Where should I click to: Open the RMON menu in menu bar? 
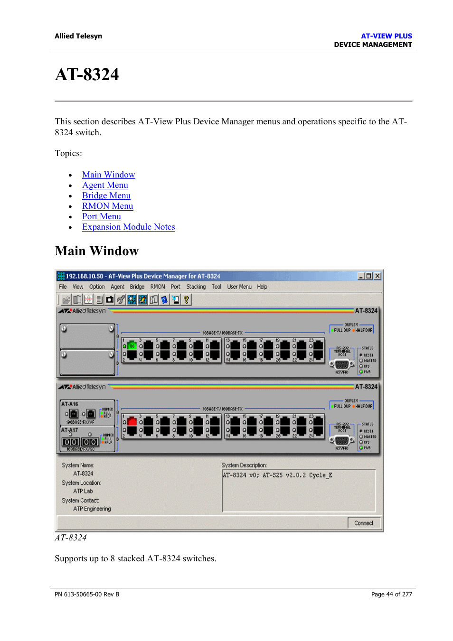click(158, 287)
